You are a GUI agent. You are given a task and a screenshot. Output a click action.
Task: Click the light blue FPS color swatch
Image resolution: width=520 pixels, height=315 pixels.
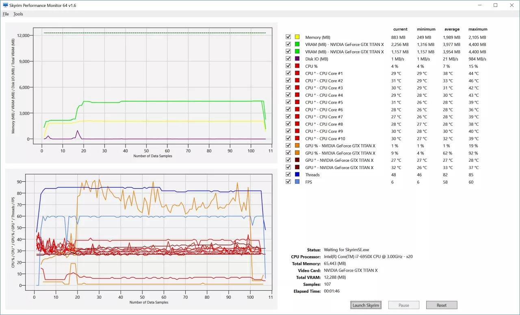(297, 182)
